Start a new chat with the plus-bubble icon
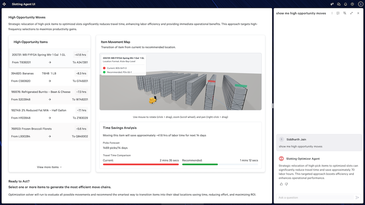 [338, 13]
